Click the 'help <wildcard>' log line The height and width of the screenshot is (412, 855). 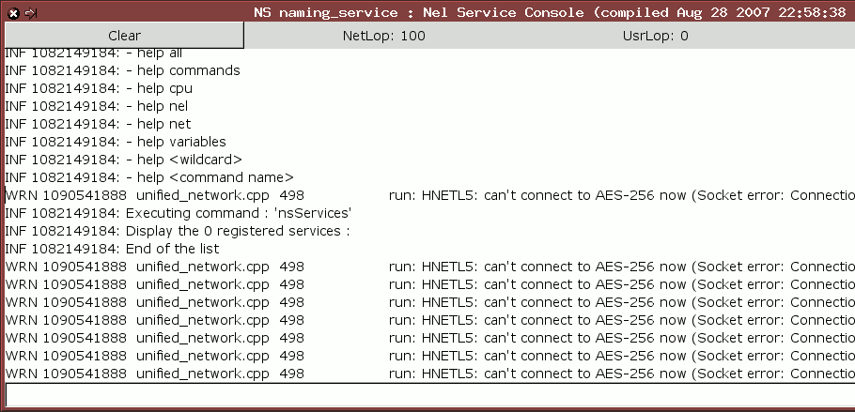[124, 160]
